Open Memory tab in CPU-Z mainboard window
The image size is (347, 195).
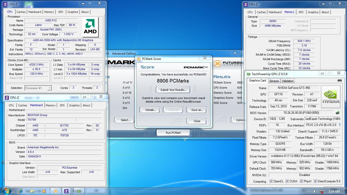(x=51, y=105)
